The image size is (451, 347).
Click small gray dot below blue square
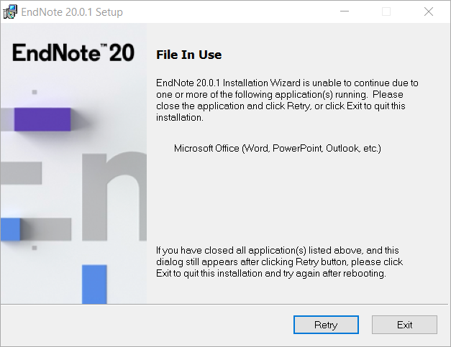35,248
